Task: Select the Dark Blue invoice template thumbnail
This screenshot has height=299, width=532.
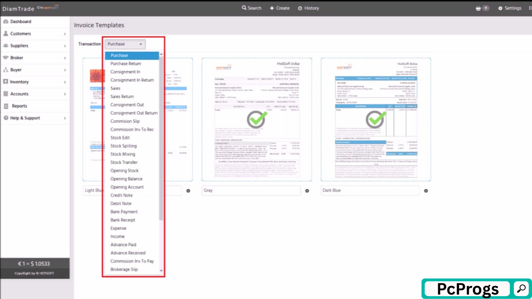Action: [376, 120]
